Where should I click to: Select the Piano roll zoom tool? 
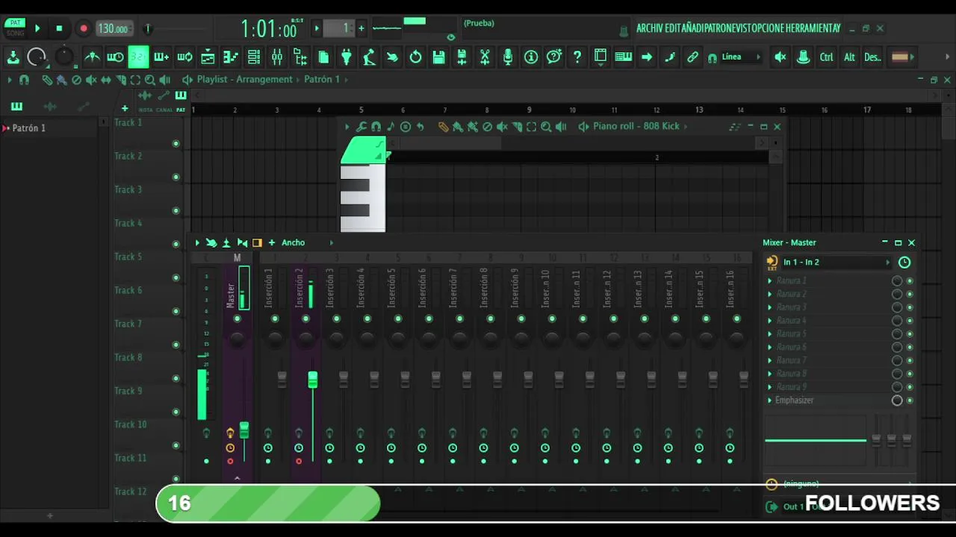click(546, 127)
